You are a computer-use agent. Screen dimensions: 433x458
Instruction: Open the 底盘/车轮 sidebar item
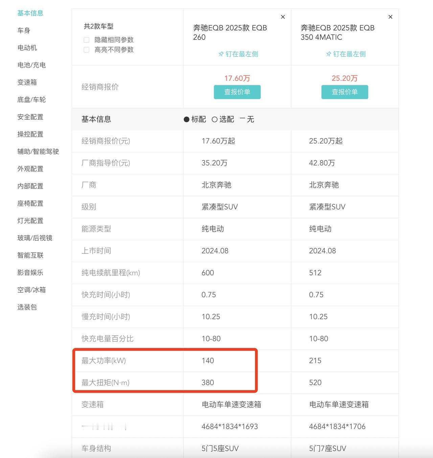(31, 99)
